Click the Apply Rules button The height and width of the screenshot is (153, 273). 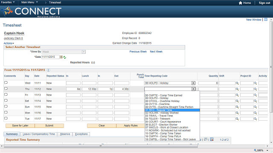tap(131, 126)
